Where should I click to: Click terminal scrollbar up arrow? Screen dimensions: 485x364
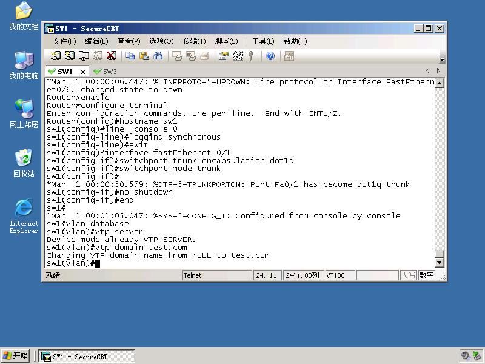(x=439, y=83)
